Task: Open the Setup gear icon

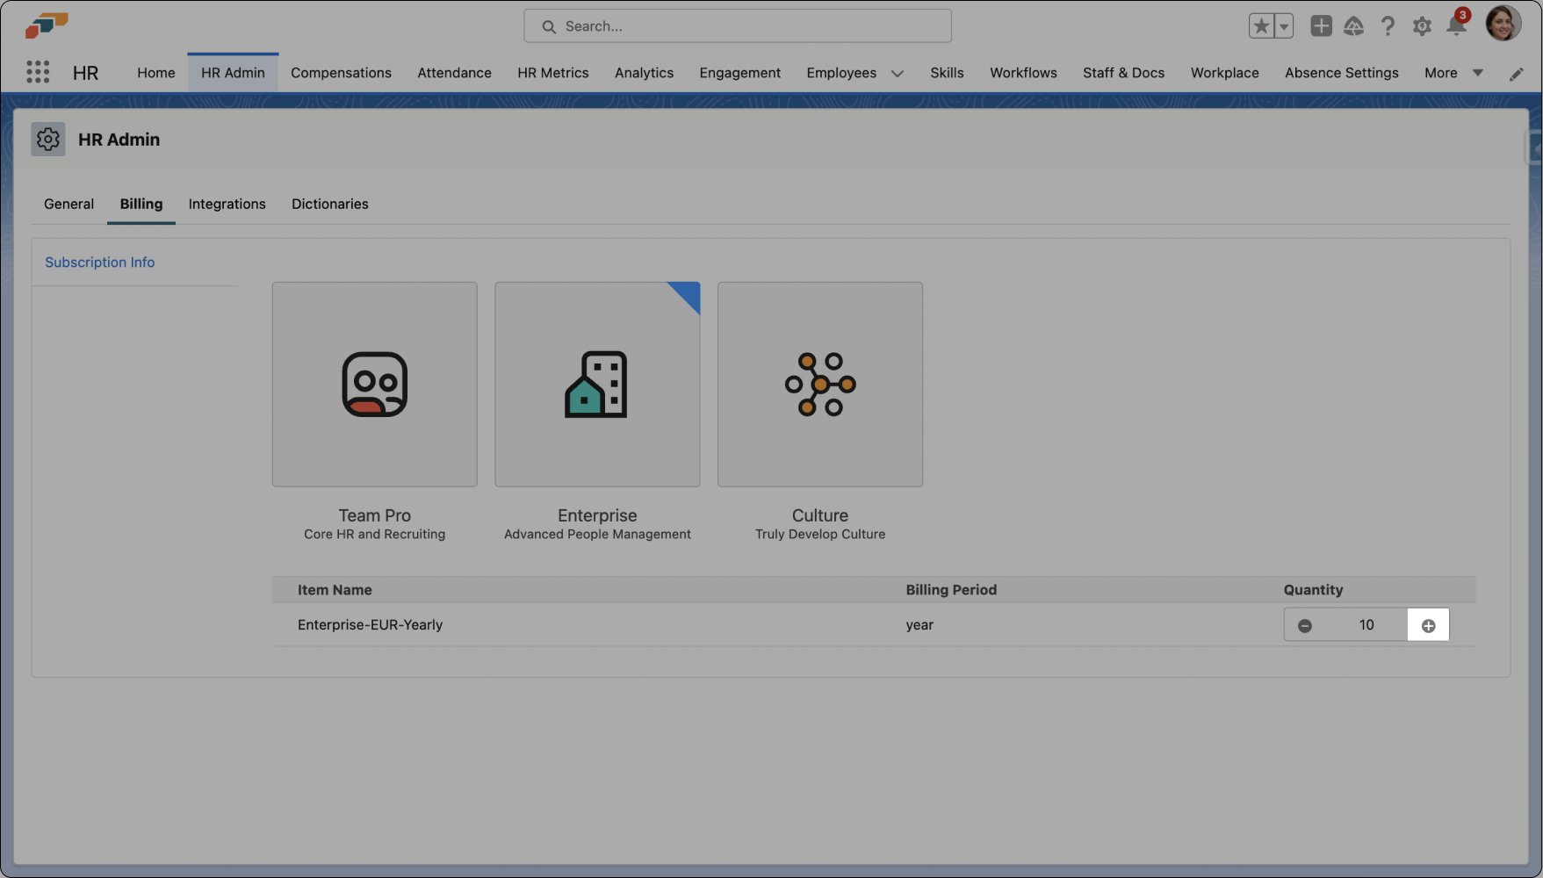Action: [x=1422, y=26]
